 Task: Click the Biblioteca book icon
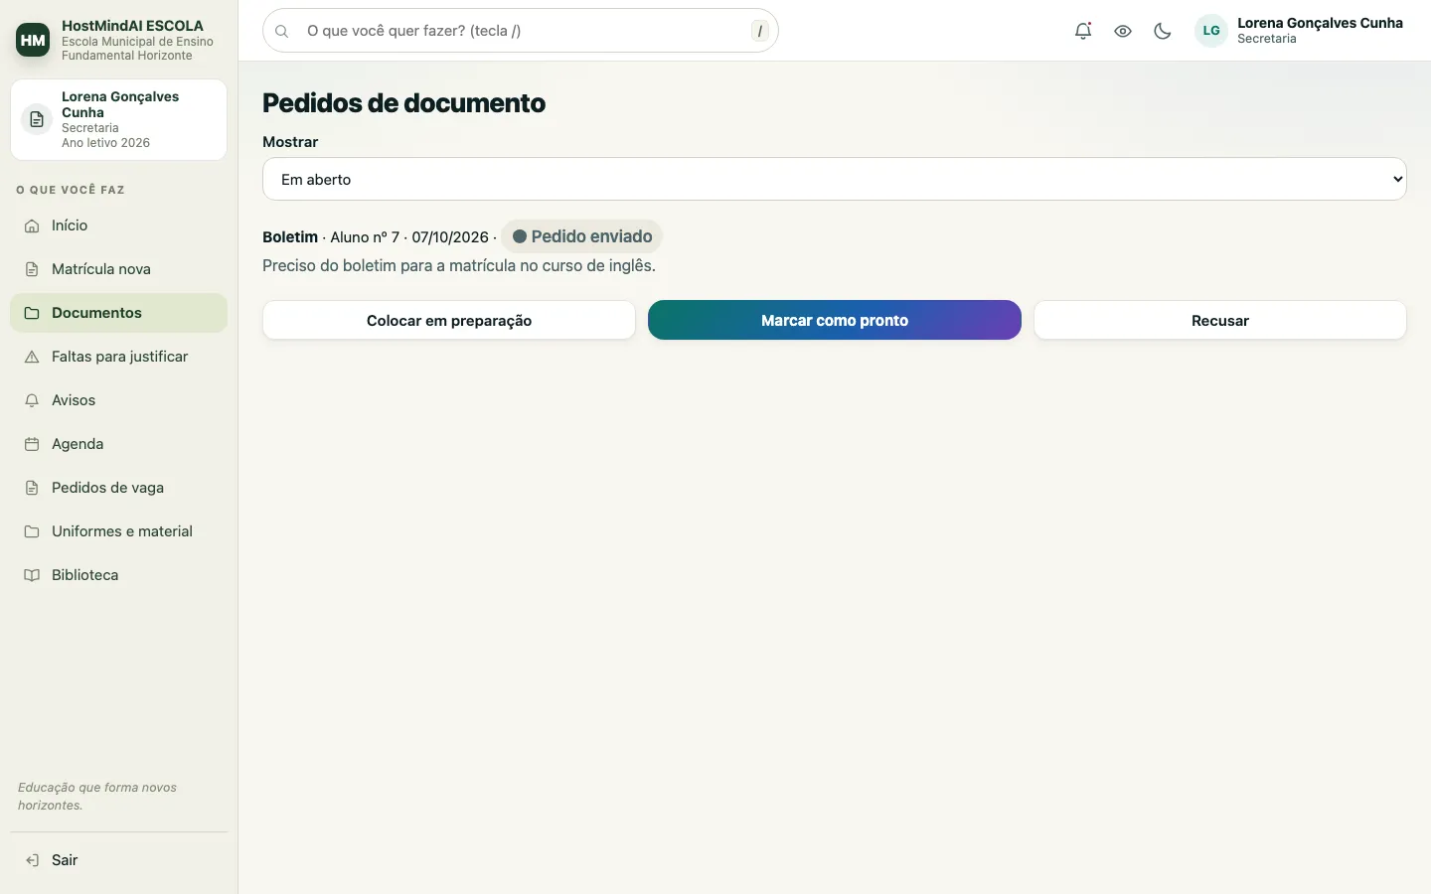coord(32,575)
